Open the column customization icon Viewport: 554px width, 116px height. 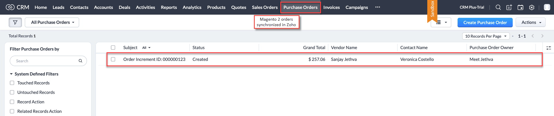[549, 48]
